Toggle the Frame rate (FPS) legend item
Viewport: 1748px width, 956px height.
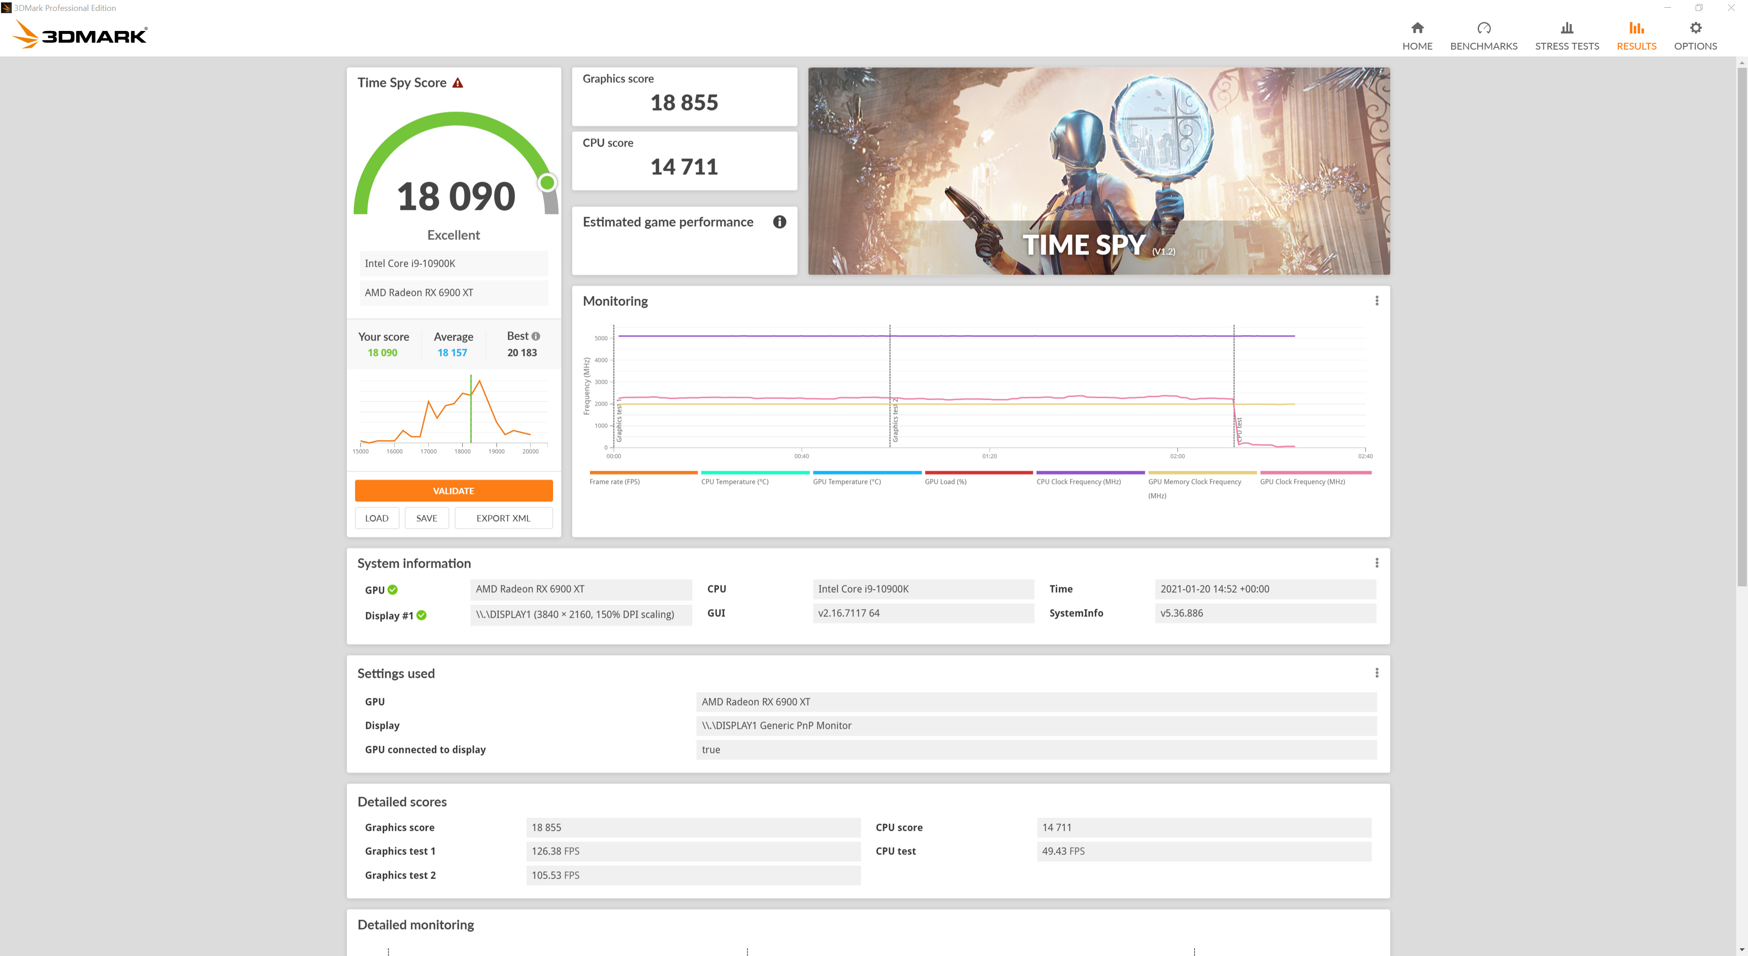pos(615,482)
